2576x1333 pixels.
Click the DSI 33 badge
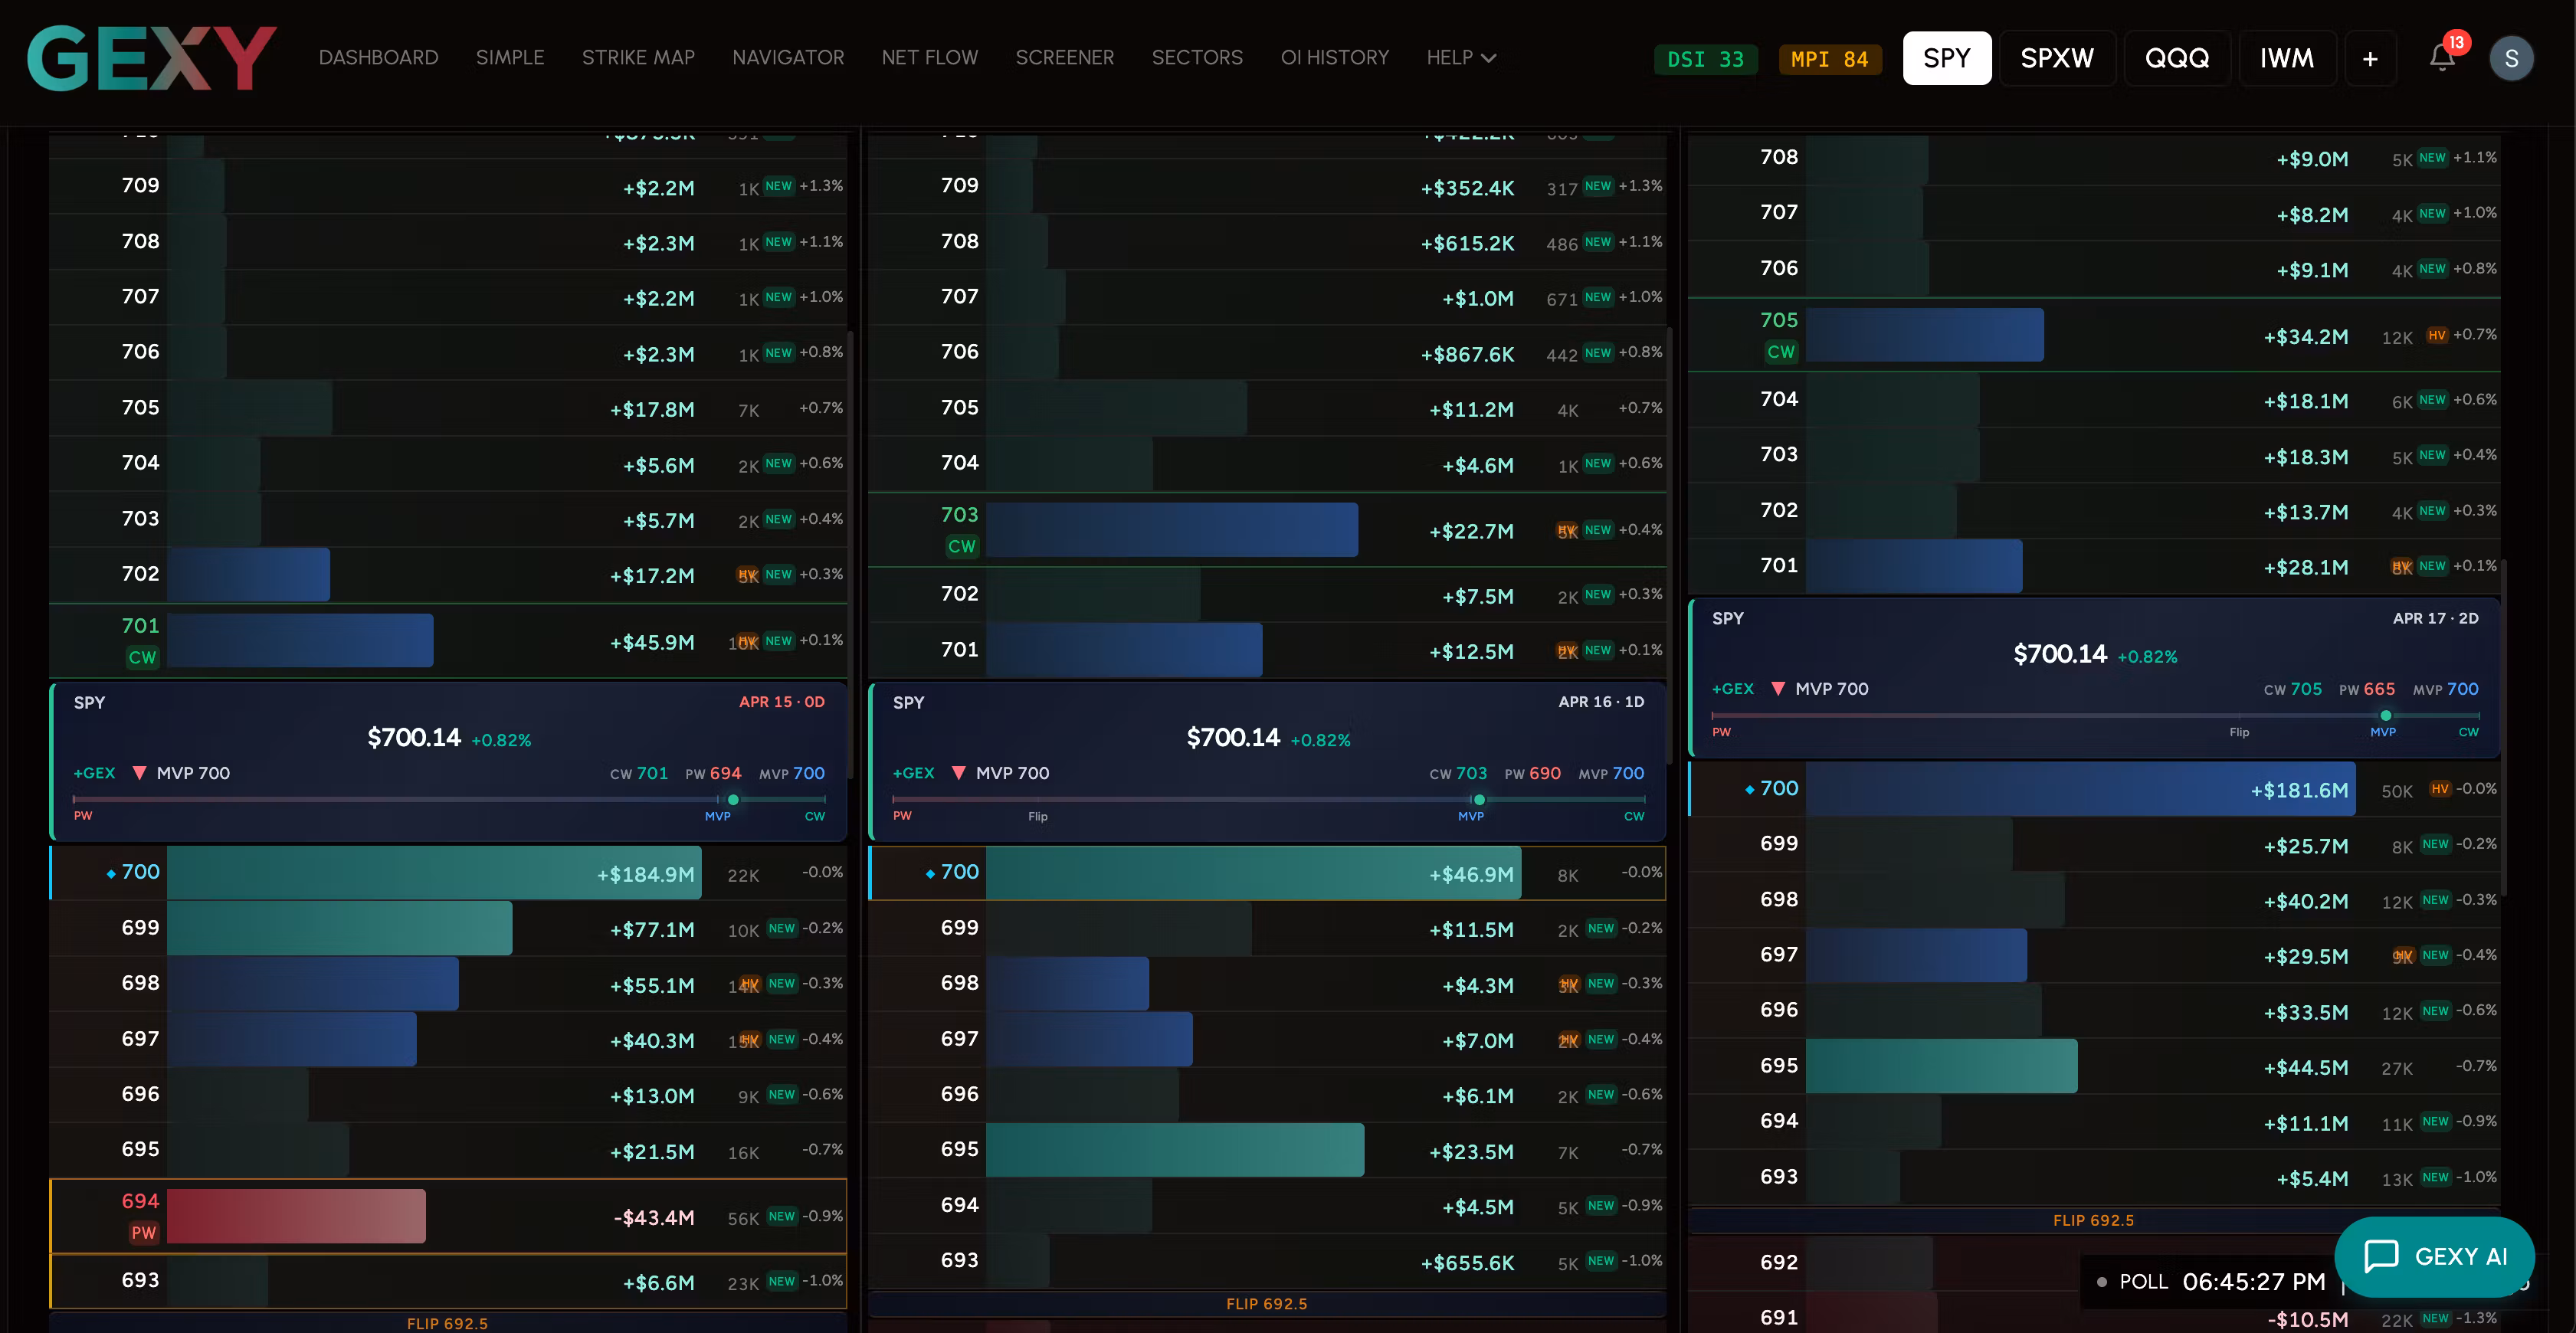pos(1705,59)
